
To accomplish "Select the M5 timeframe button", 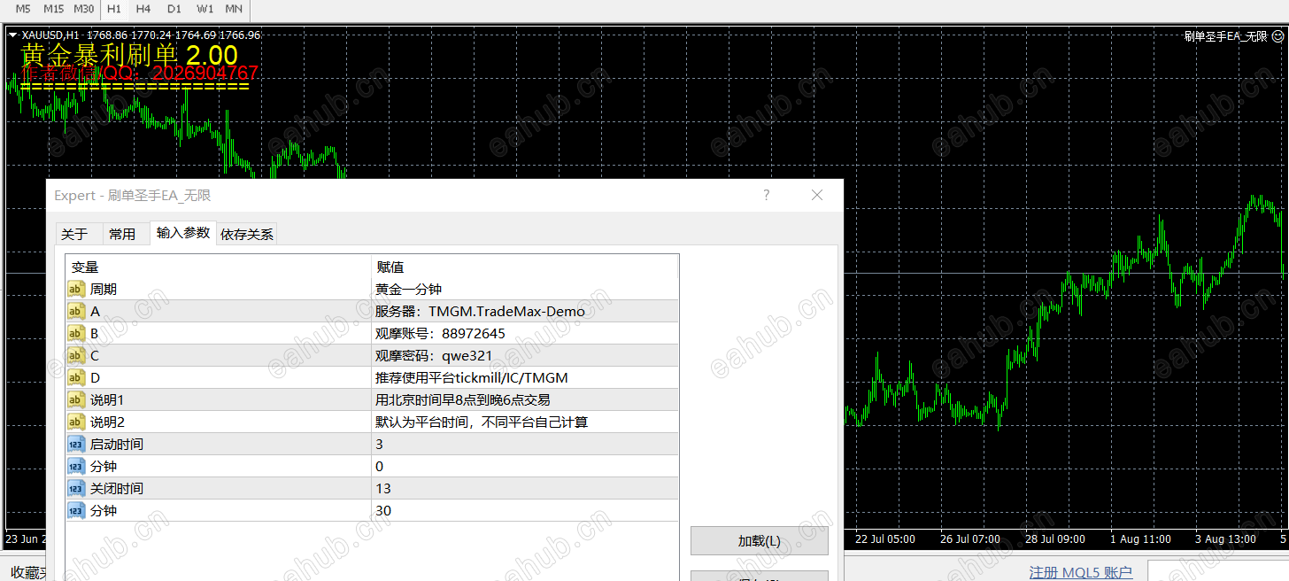I will [x=22, y=9].
